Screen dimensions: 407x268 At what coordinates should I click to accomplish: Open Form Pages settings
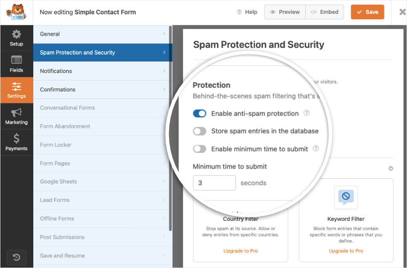pyautogui.click(x=103, y=163)
